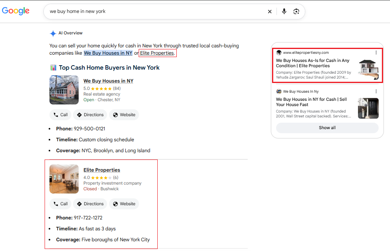
Task: Click the Elite Properties interior photo
Action: 64,179
